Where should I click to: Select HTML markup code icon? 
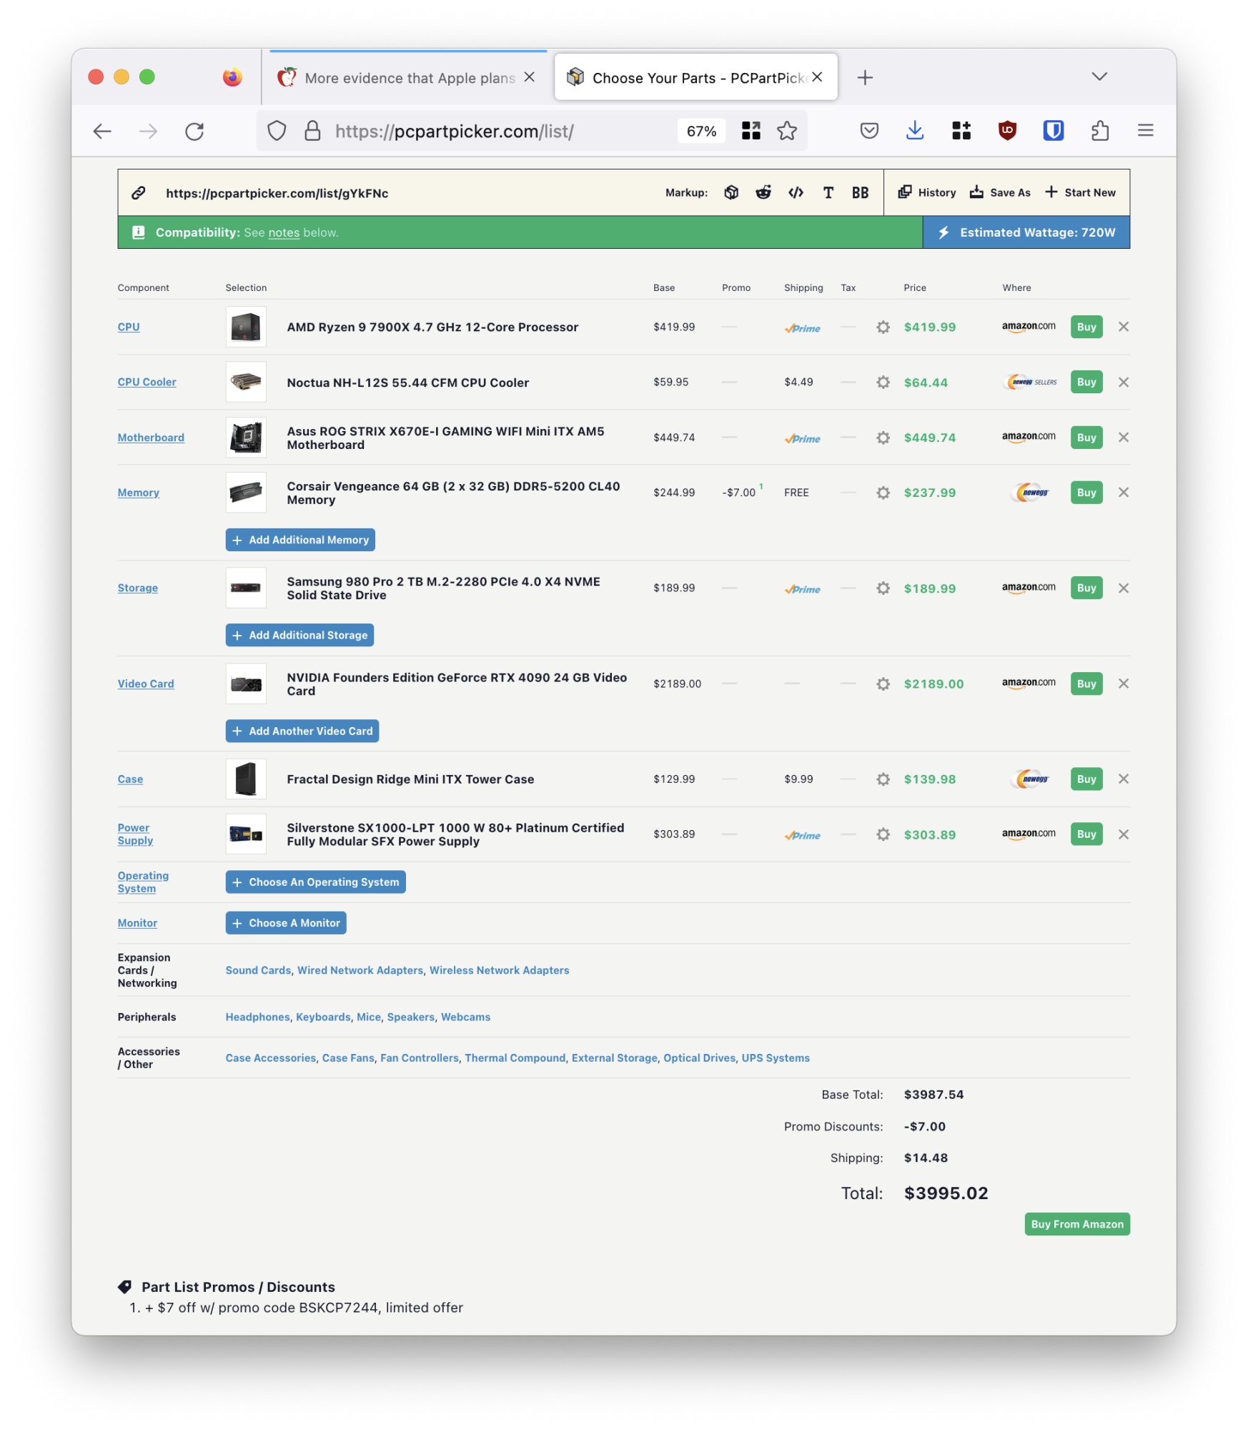796,192
